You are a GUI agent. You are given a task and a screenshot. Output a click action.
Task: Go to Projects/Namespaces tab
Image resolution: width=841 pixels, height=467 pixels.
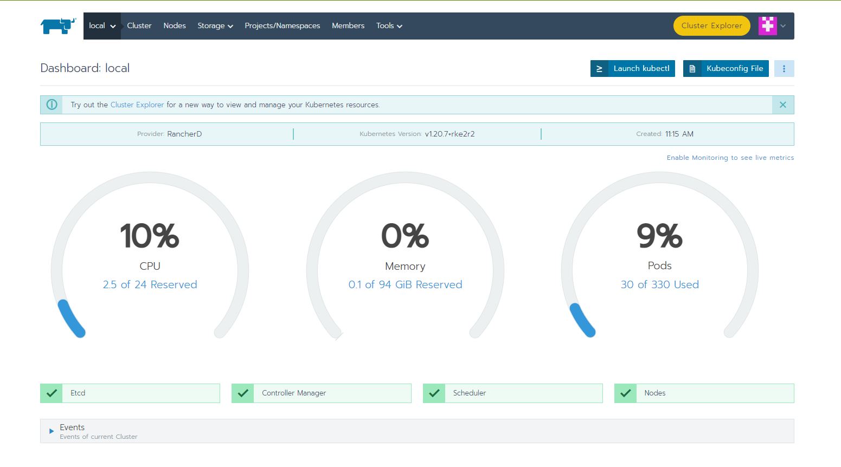coord(283,26)
